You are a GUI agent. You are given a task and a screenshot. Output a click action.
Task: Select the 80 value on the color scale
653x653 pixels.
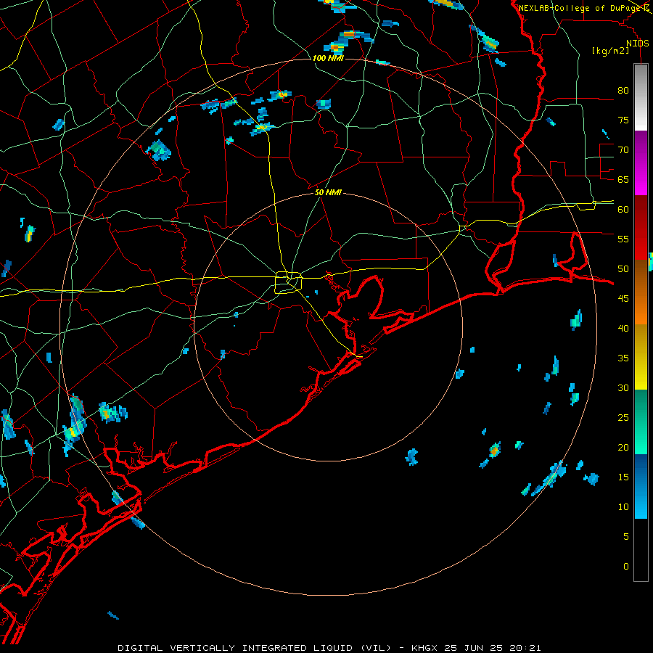(x=623, y=91)
